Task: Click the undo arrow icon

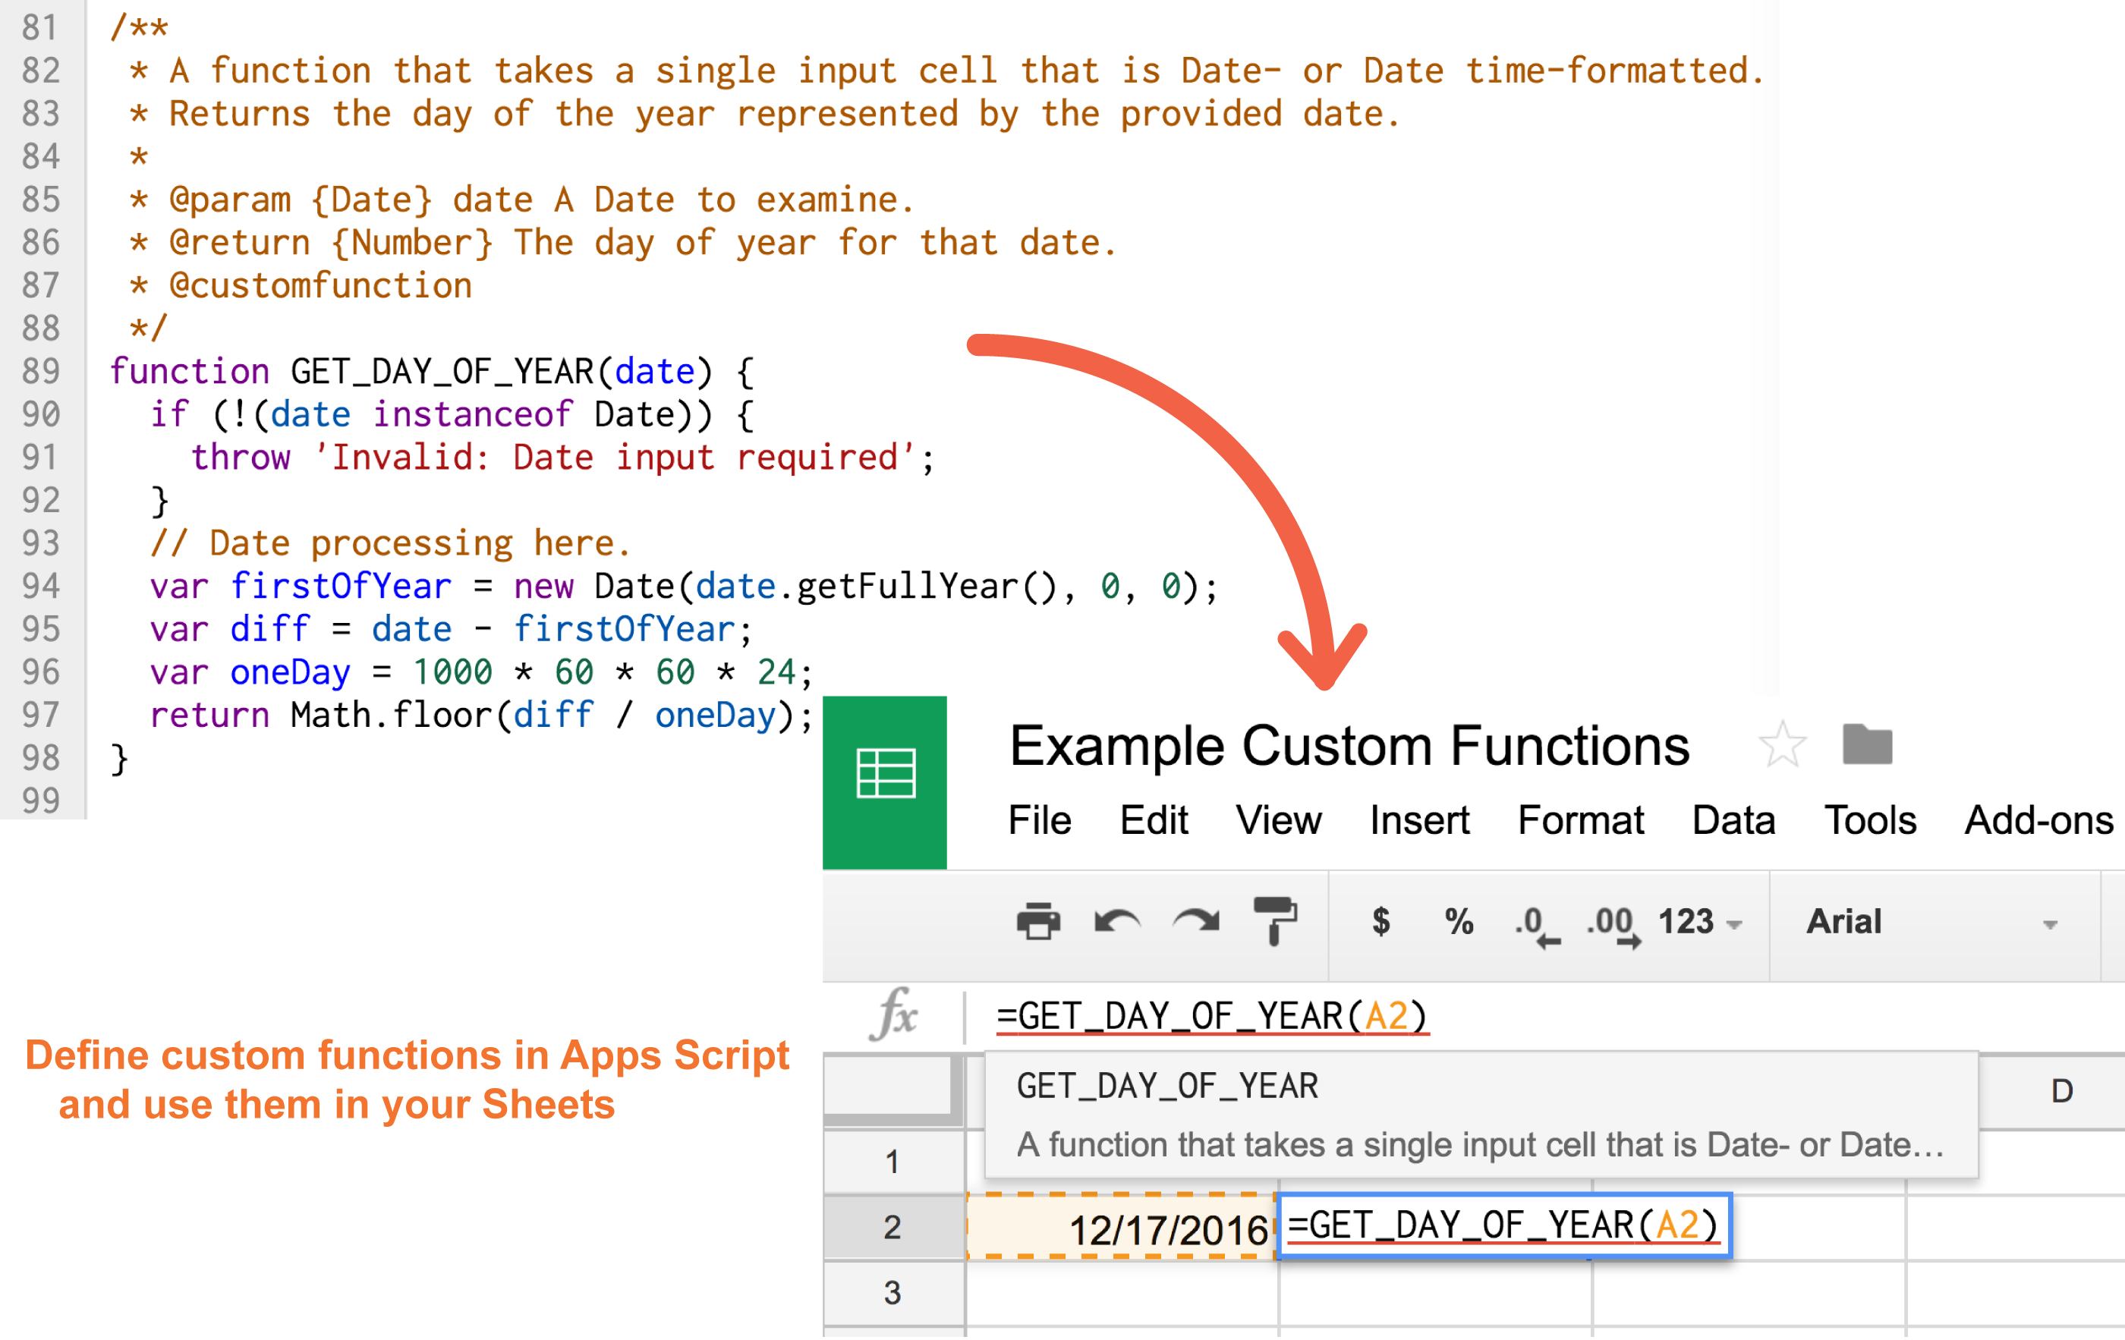Action: tap(1116, 922)
